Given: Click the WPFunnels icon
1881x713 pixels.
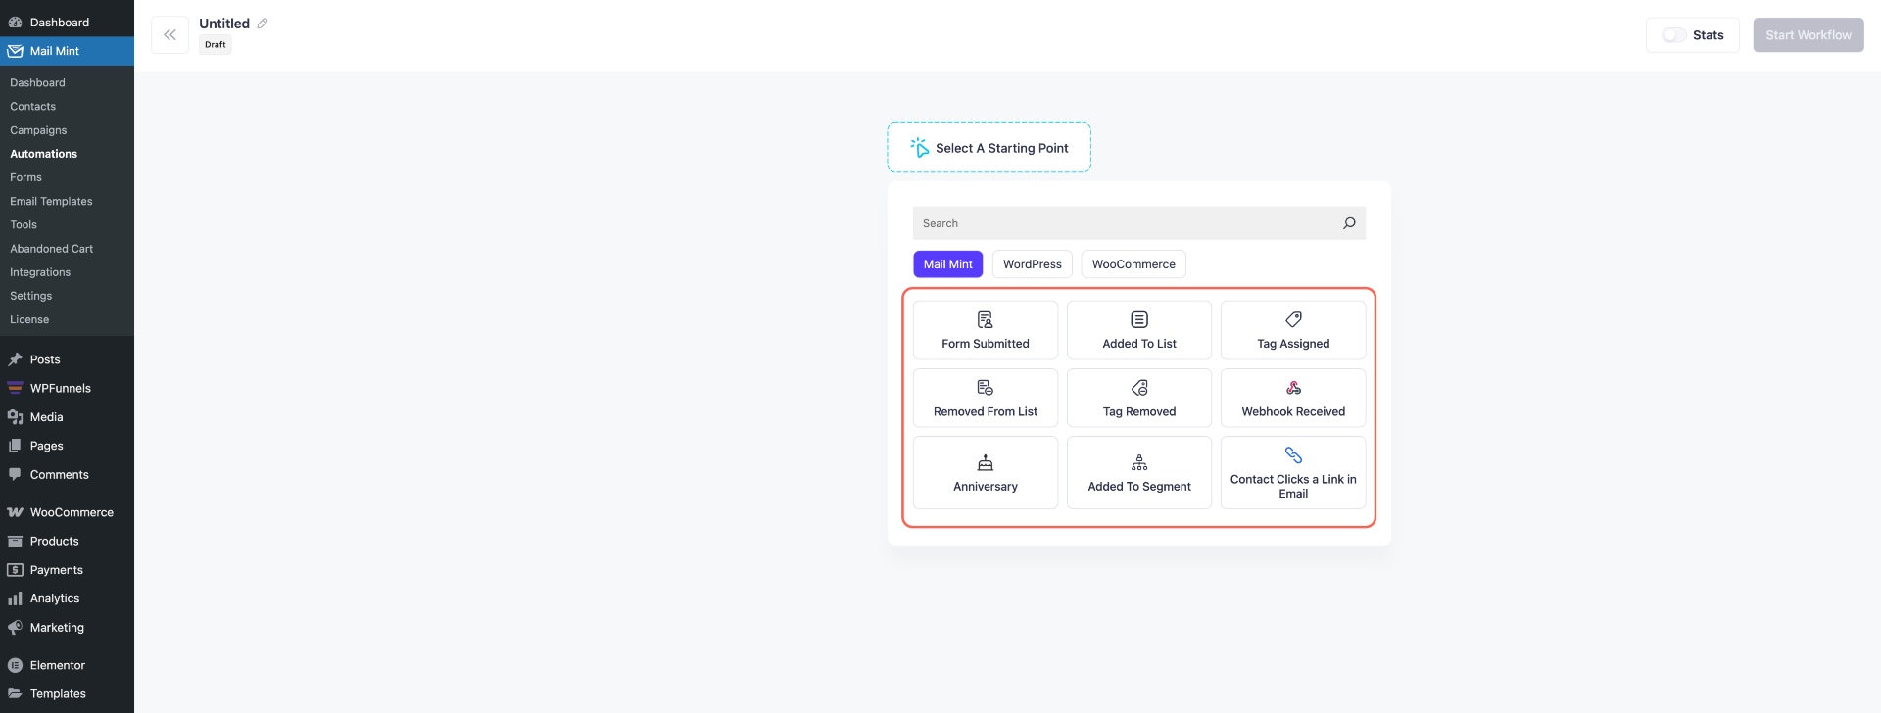Looking at the screenshot, I should point(16,388).
